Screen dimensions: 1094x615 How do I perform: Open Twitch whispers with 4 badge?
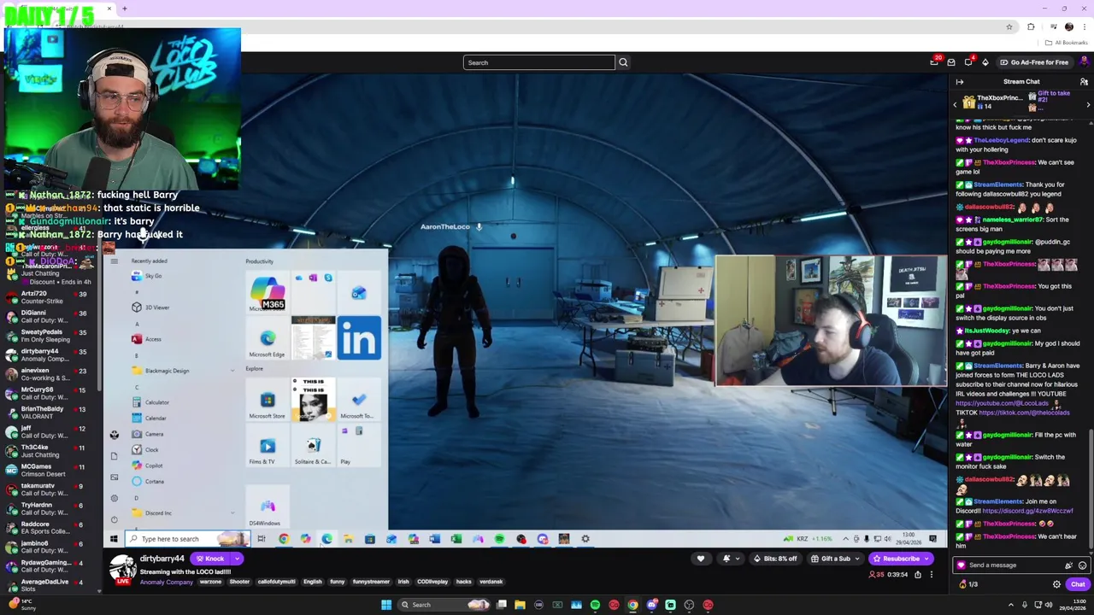tap(968, 62)
